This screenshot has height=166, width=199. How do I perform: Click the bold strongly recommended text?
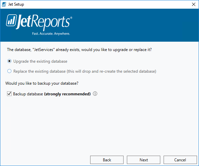[x=67, y=94]
